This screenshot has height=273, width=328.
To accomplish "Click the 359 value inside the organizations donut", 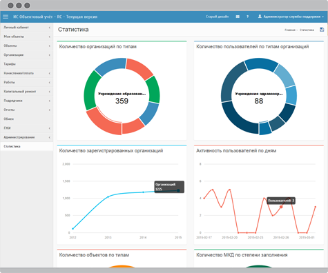I will tap(122, 101).
